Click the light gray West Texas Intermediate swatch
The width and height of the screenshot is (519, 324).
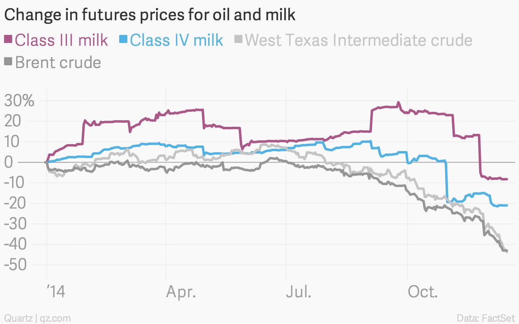239,39
